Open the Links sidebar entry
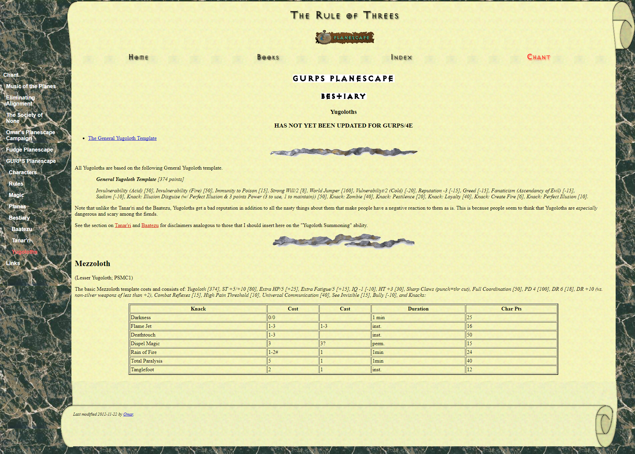635x454 pixels. pos(13,263)
